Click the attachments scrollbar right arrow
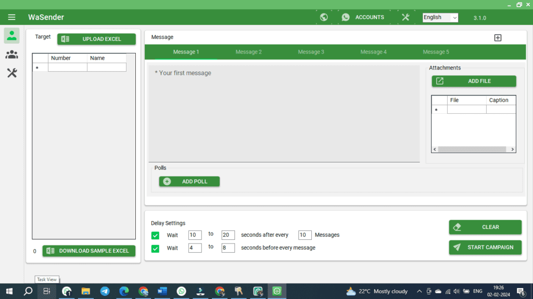 [x=512, y=149]
